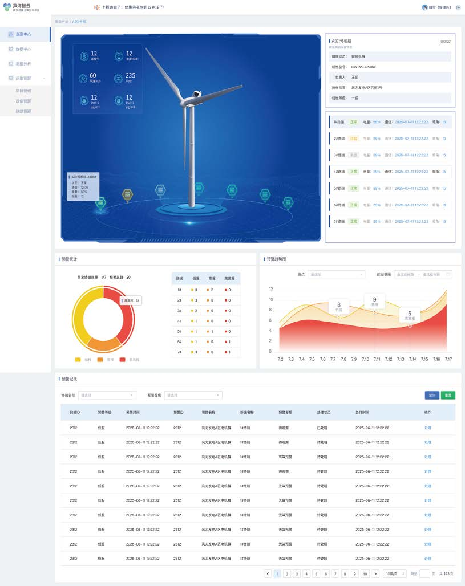The height and width of the screenshot is (586, 465).
Task: Click the 监测中心 sidebar icon
Action: coord(11,35)
